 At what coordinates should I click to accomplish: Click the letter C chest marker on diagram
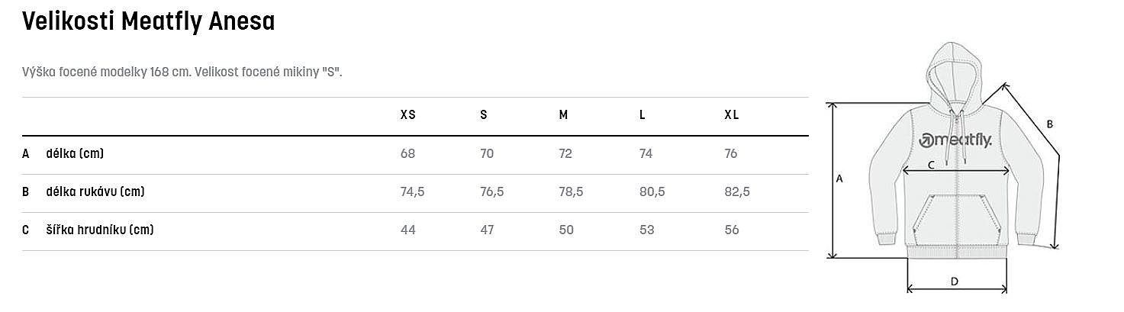click(x=931, y=164)
